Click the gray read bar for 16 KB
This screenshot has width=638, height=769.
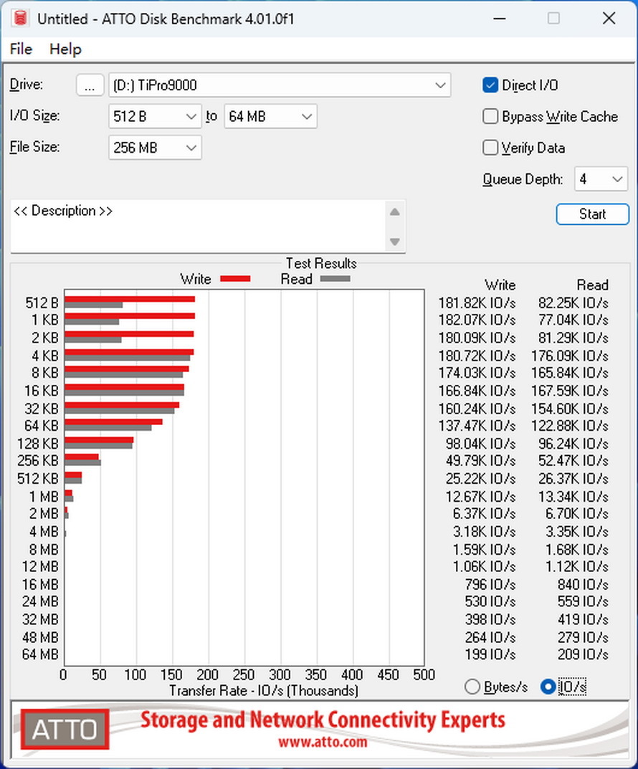[124, 393]
